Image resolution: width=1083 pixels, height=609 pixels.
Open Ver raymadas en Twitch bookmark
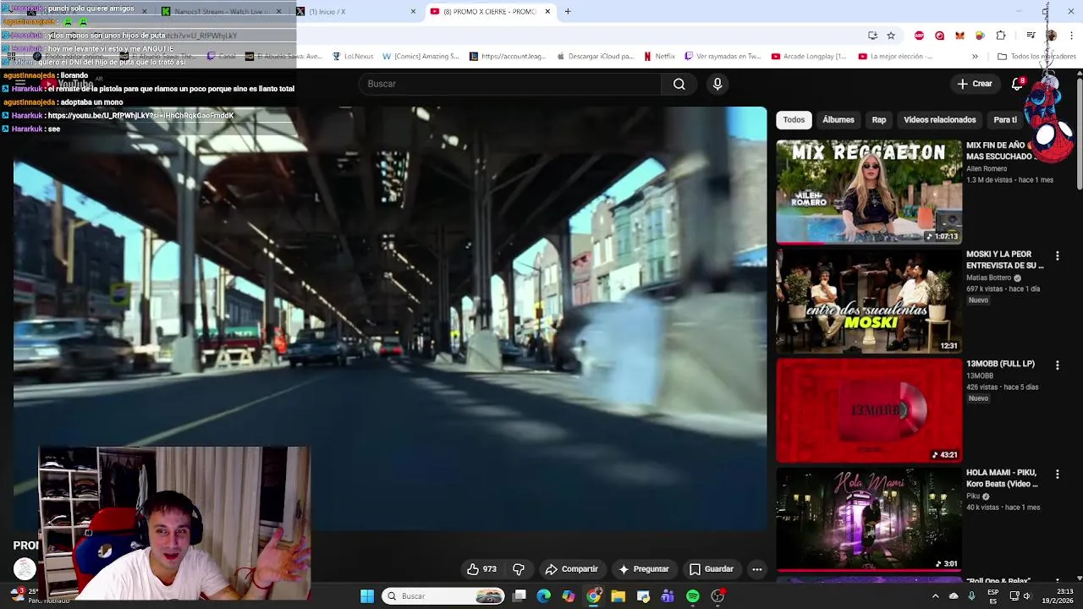pyautogui.click(x=723, y=57)
